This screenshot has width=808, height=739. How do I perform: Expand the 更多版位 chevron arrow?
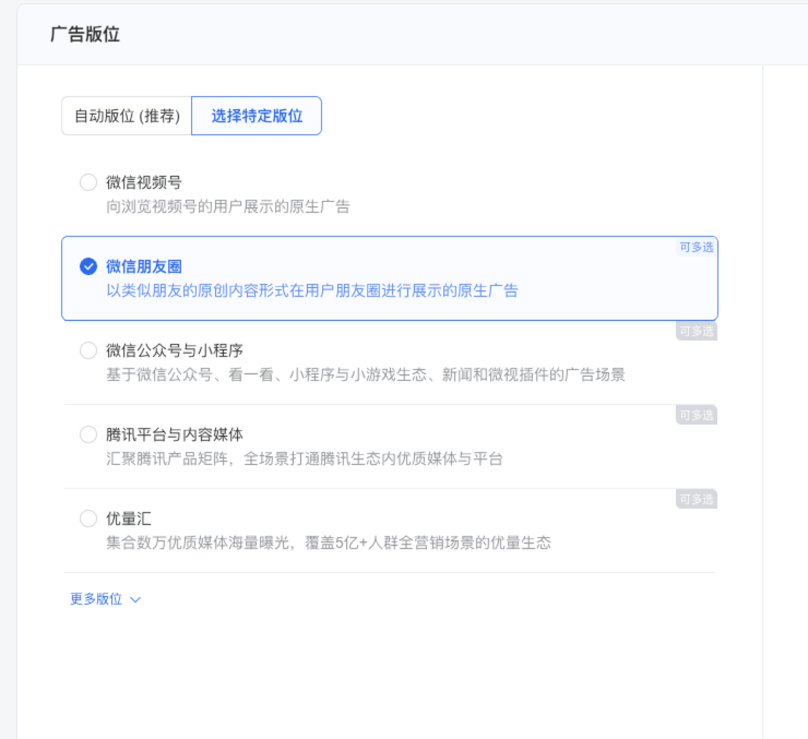(135, 600)
